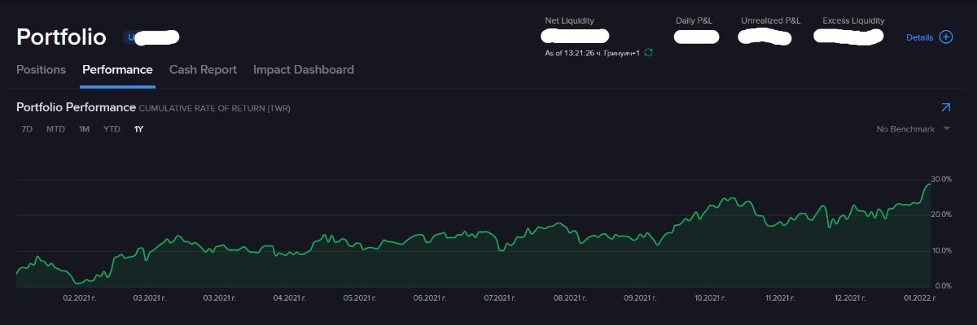This screenshot has height=325, width=977.
Task: Select the 1Y time range
Action: tap(138, 129)
